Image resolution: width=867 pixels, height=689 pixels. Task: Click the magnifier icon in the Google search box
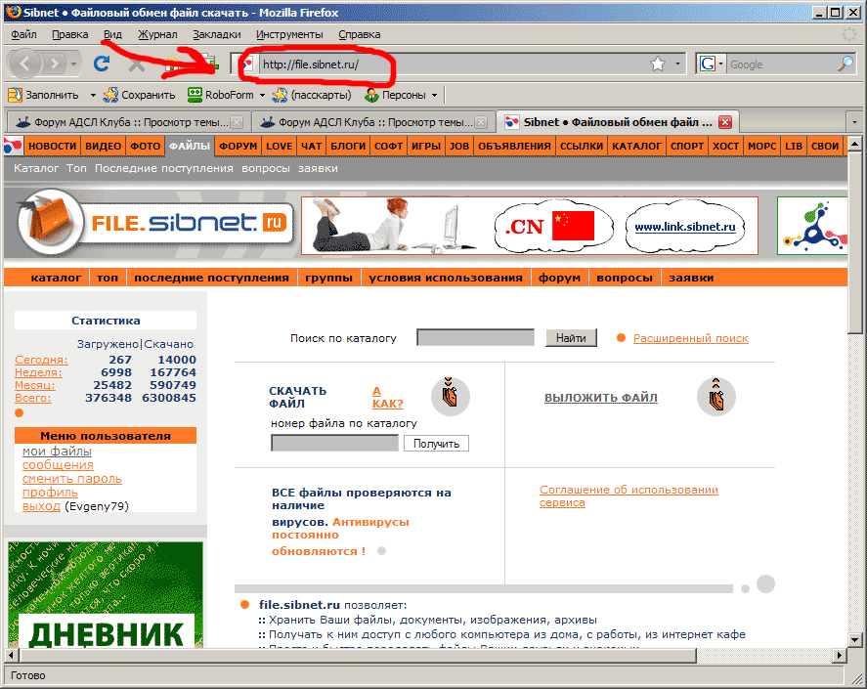[845, 65]
